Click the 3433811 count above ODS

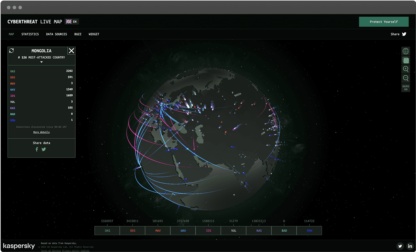click(132, 221)
